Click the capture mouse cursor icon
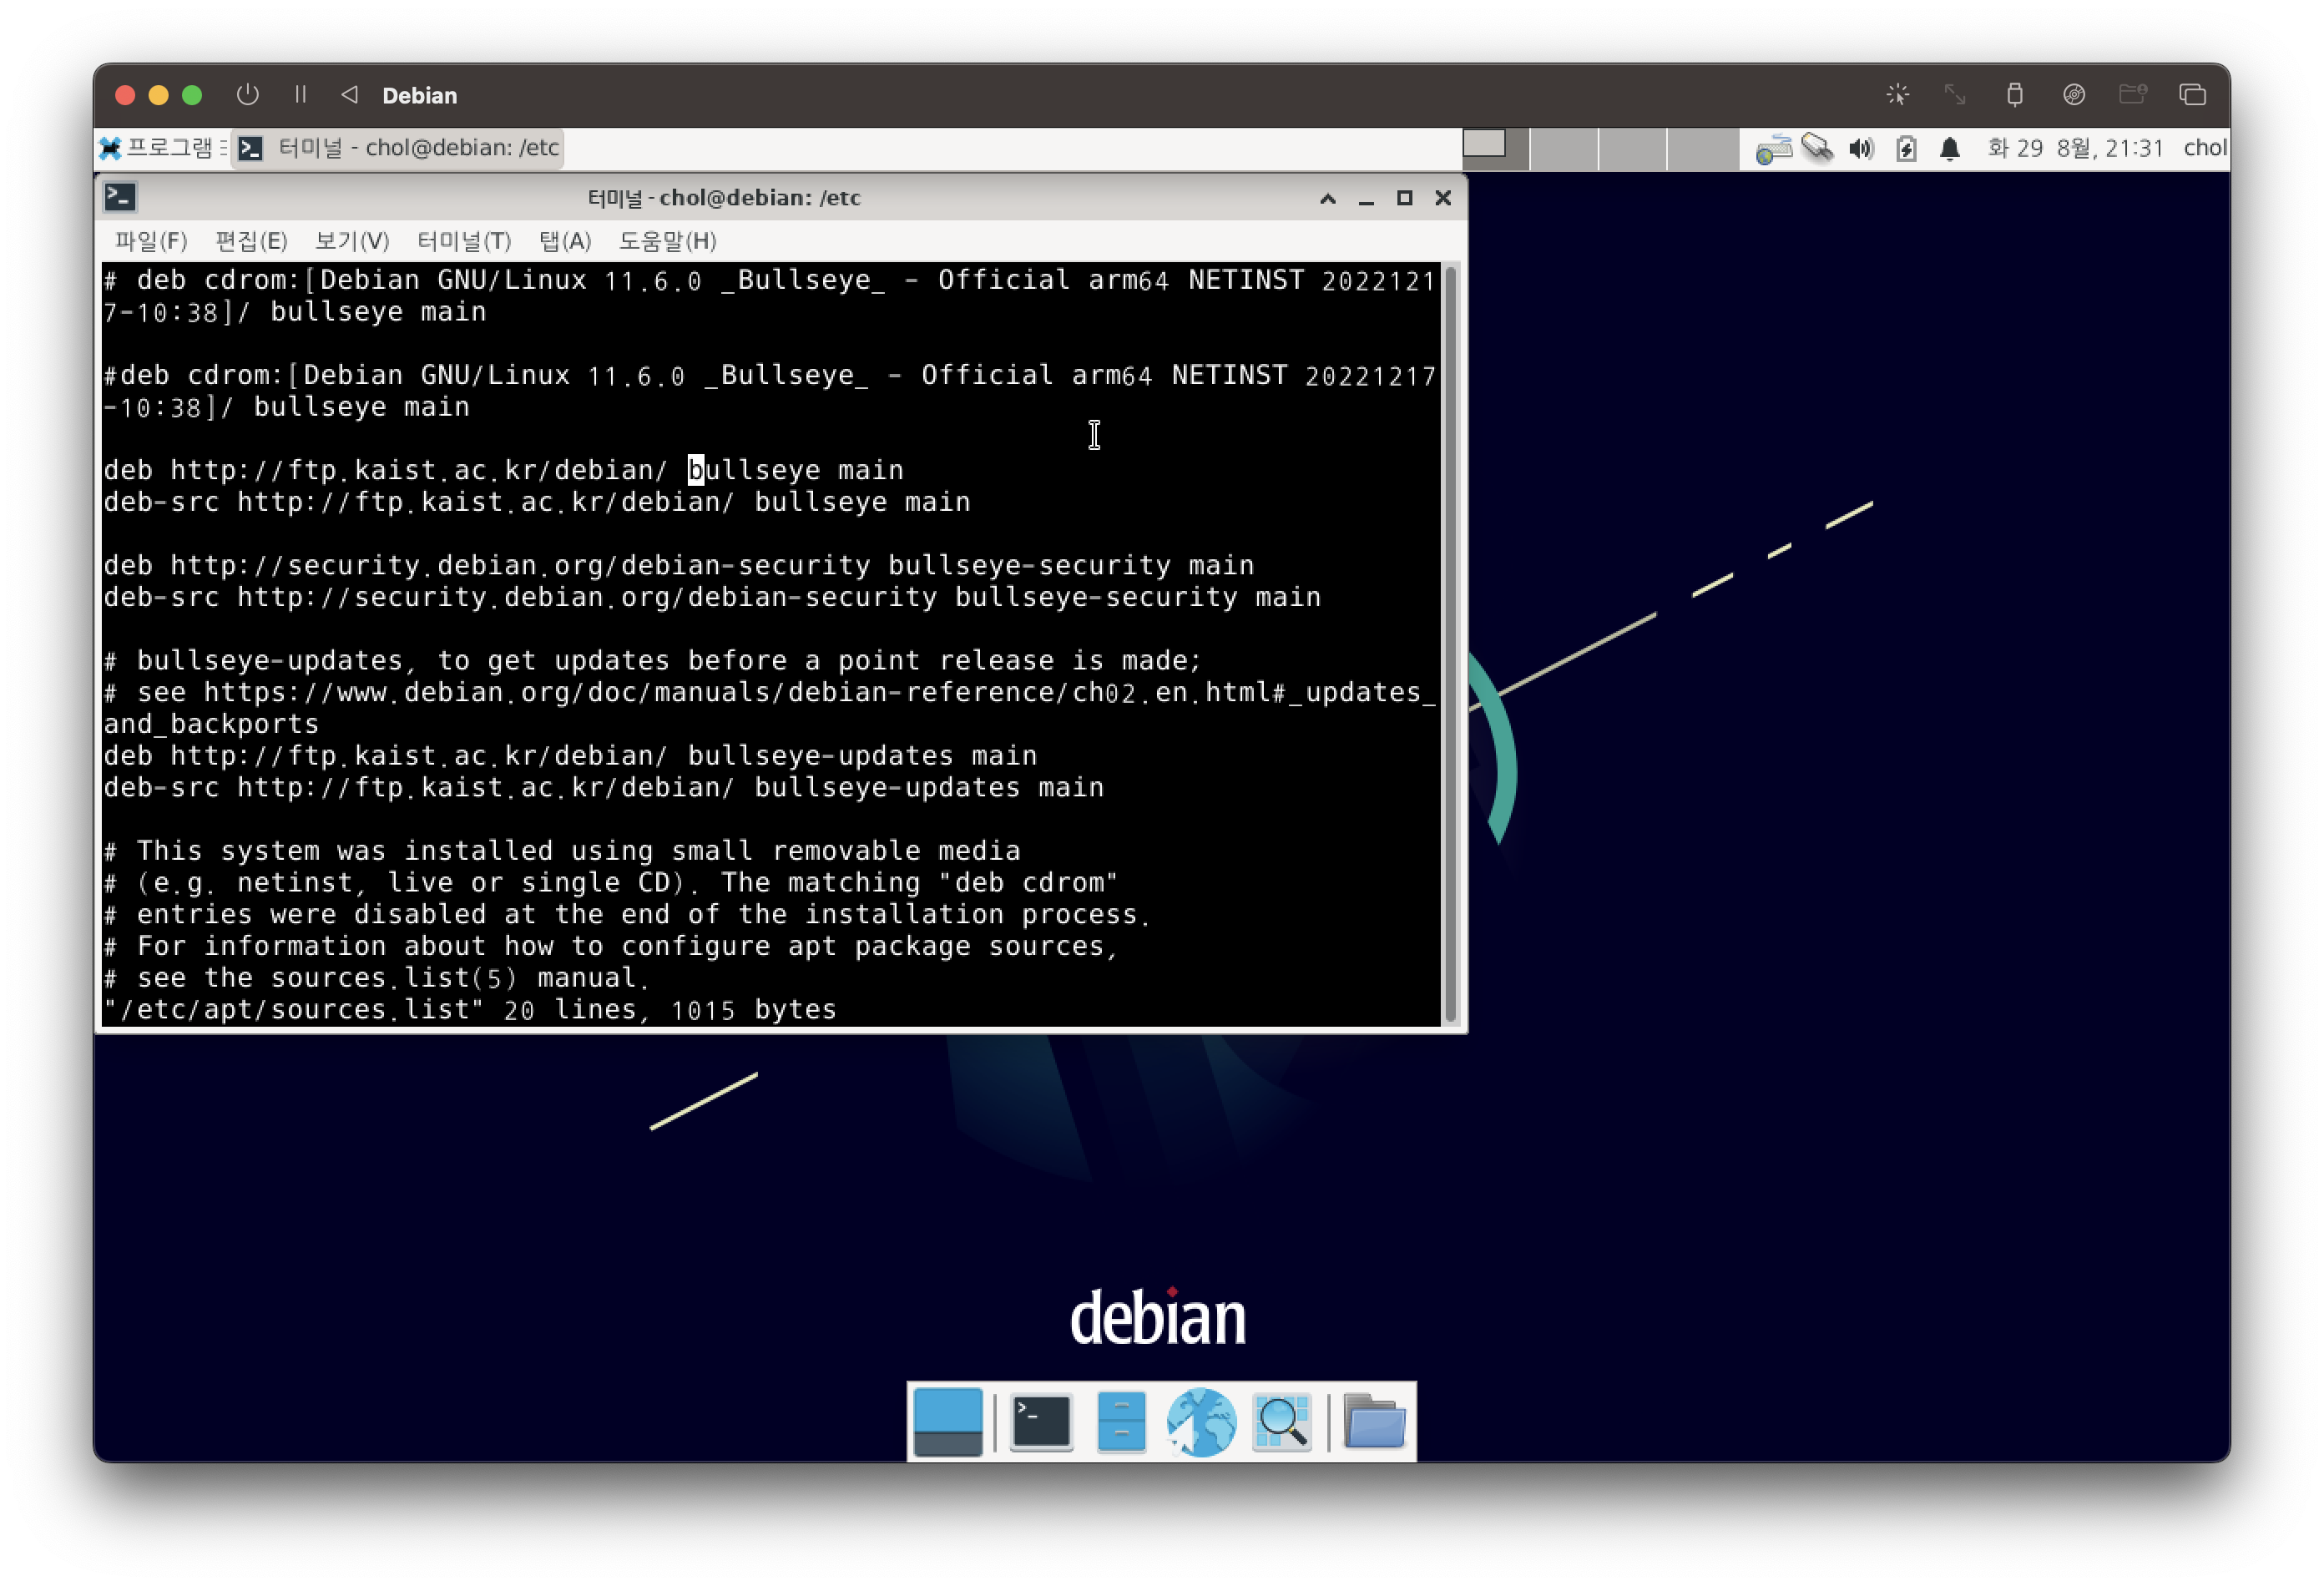Image resolution: width=2324 pixels, height=1586 pixels. click(1897, 95)
